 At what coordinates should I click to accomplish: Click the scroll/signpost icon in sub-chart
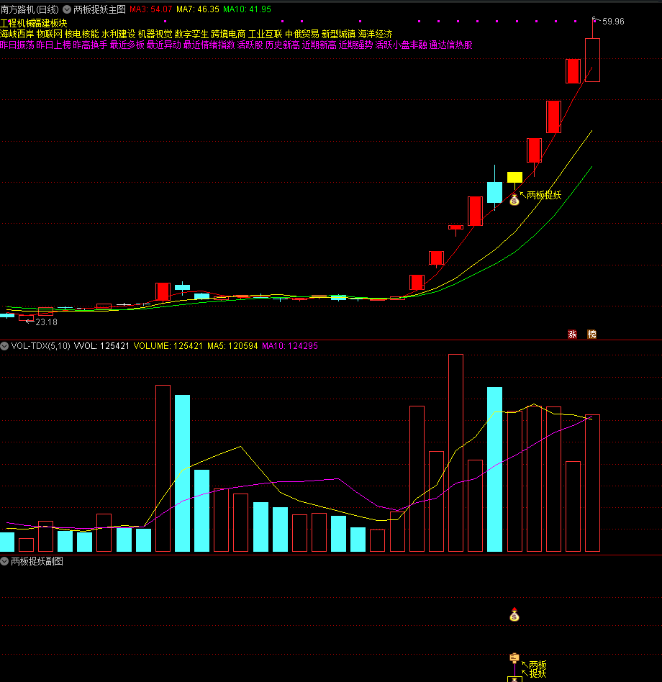[514, 658]
